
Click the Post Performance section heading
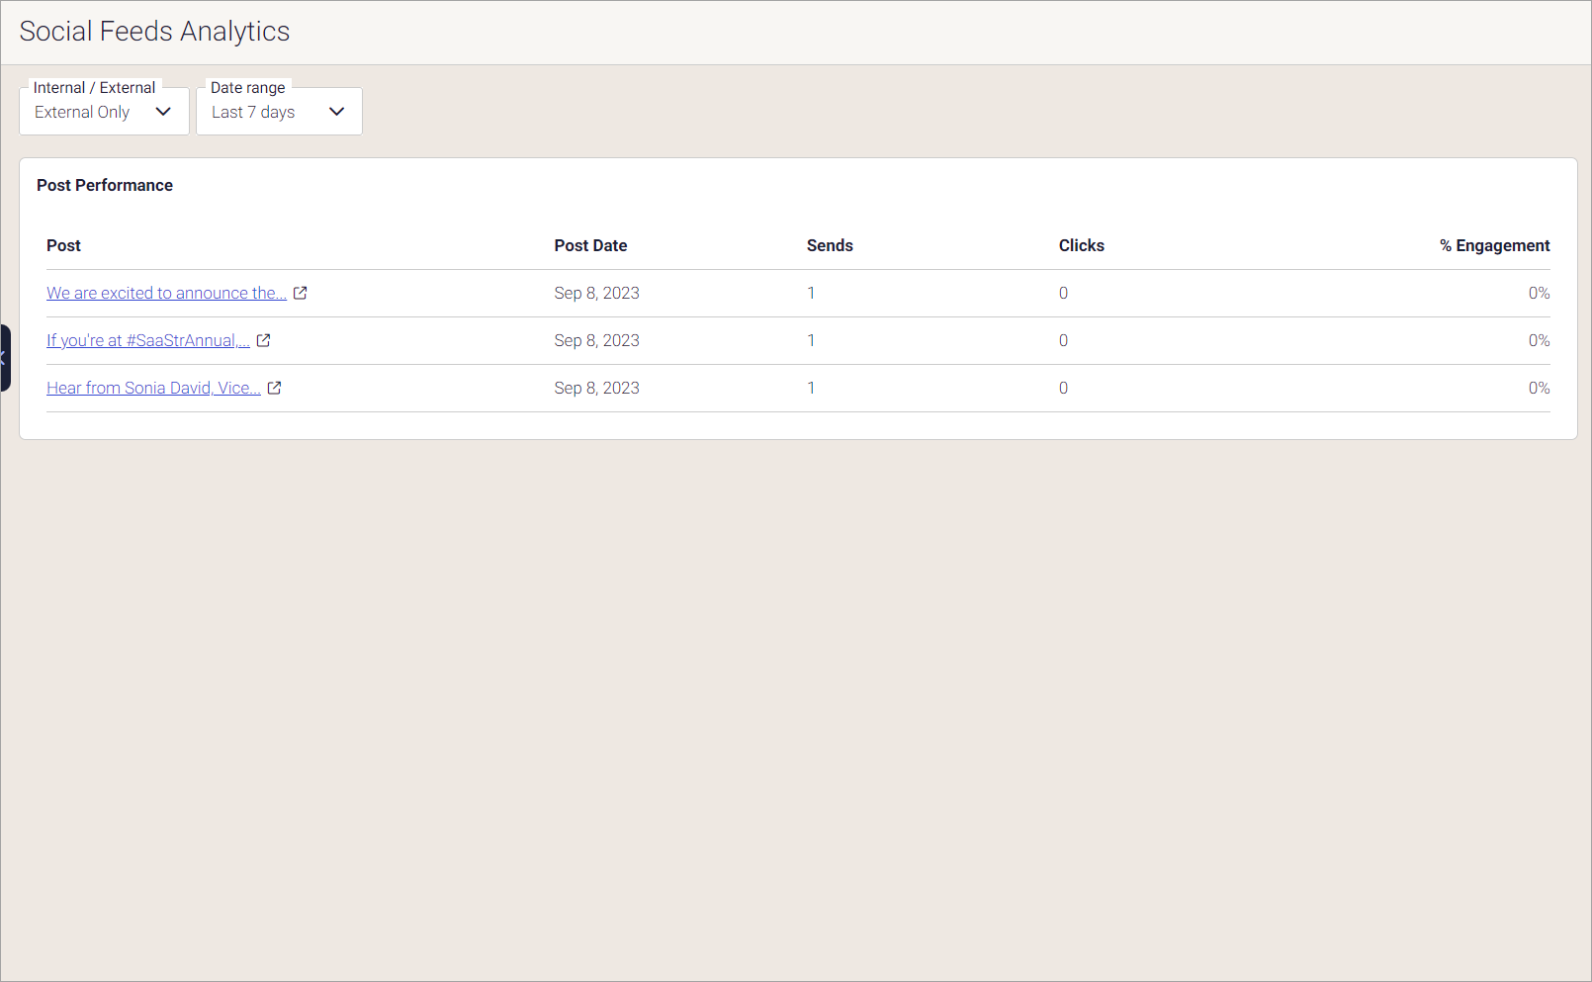(104, 185)
